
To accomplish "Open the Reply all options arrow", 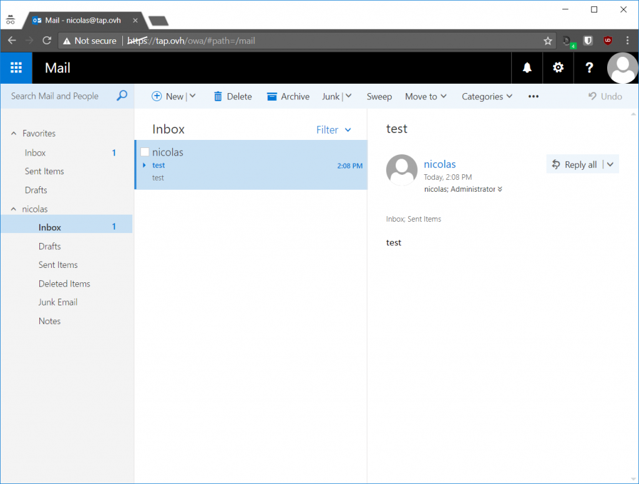I will [x=610, y=164].
